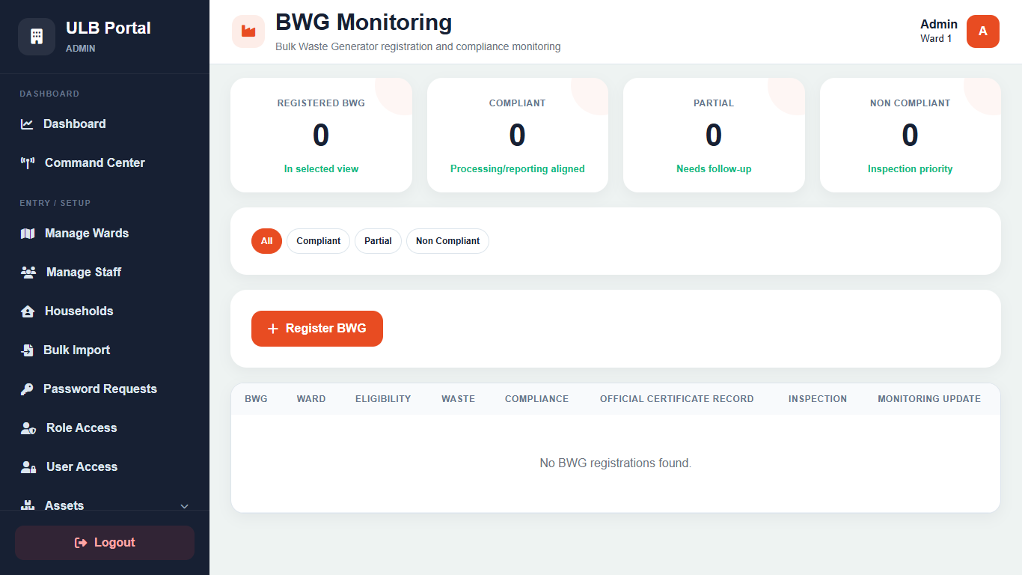
Task: Click the User Access user lock icon
Action: click(x=28, y=467)
